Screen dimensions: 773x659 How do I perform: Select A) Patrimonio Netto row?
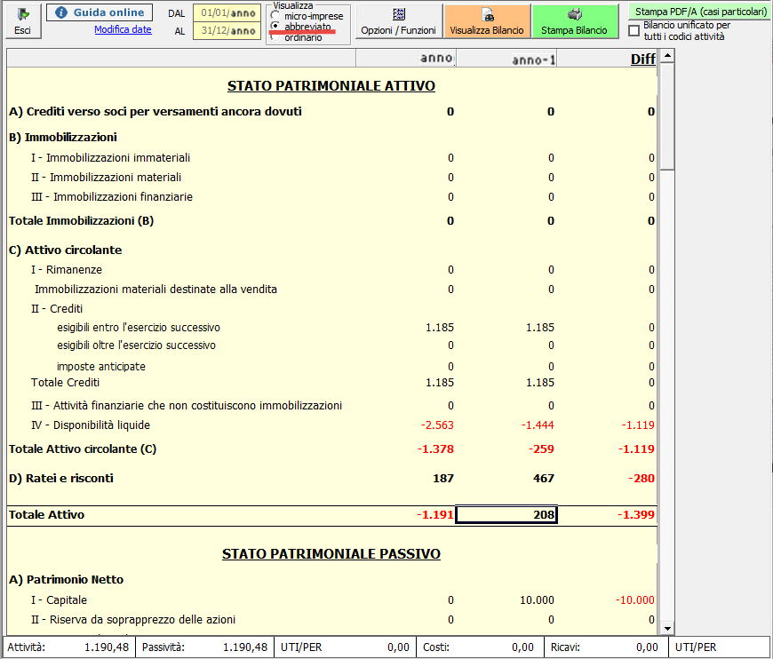point(331,580)
